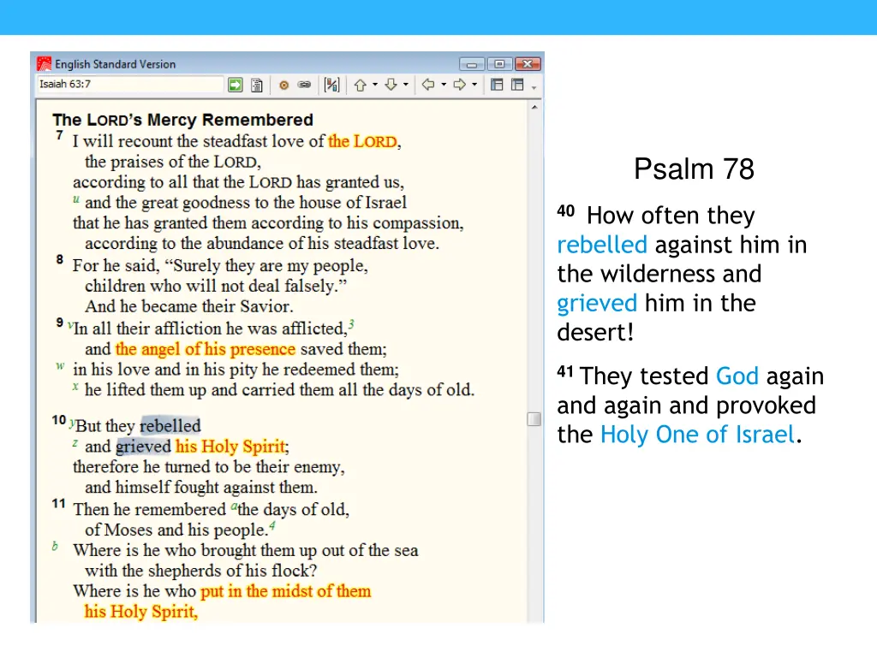Click blue word 'grieved' in Psalm 78
877x657 pixels.
pos(597,304)
